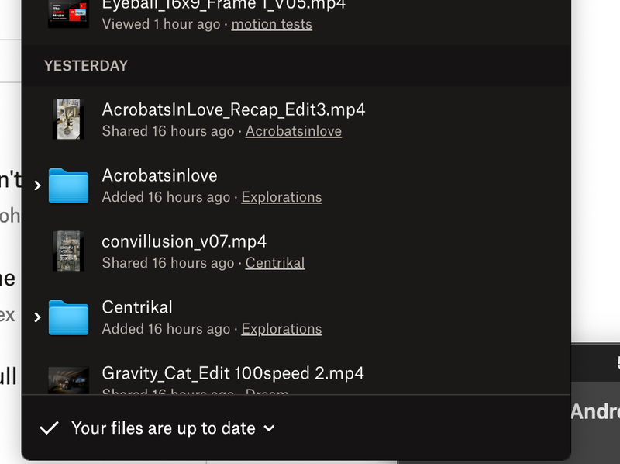The width and height of the screenshot is (620, 464).
Task: Follow the 'motion tests' folder link
Action: click(271, 24)
